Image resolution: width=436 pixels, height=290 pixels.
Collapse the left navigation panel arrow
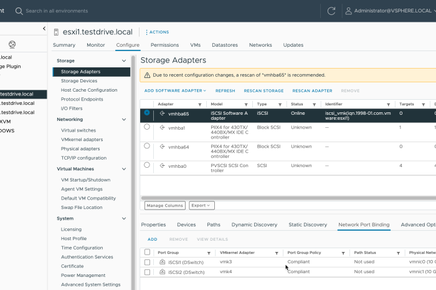pos(44,29)
